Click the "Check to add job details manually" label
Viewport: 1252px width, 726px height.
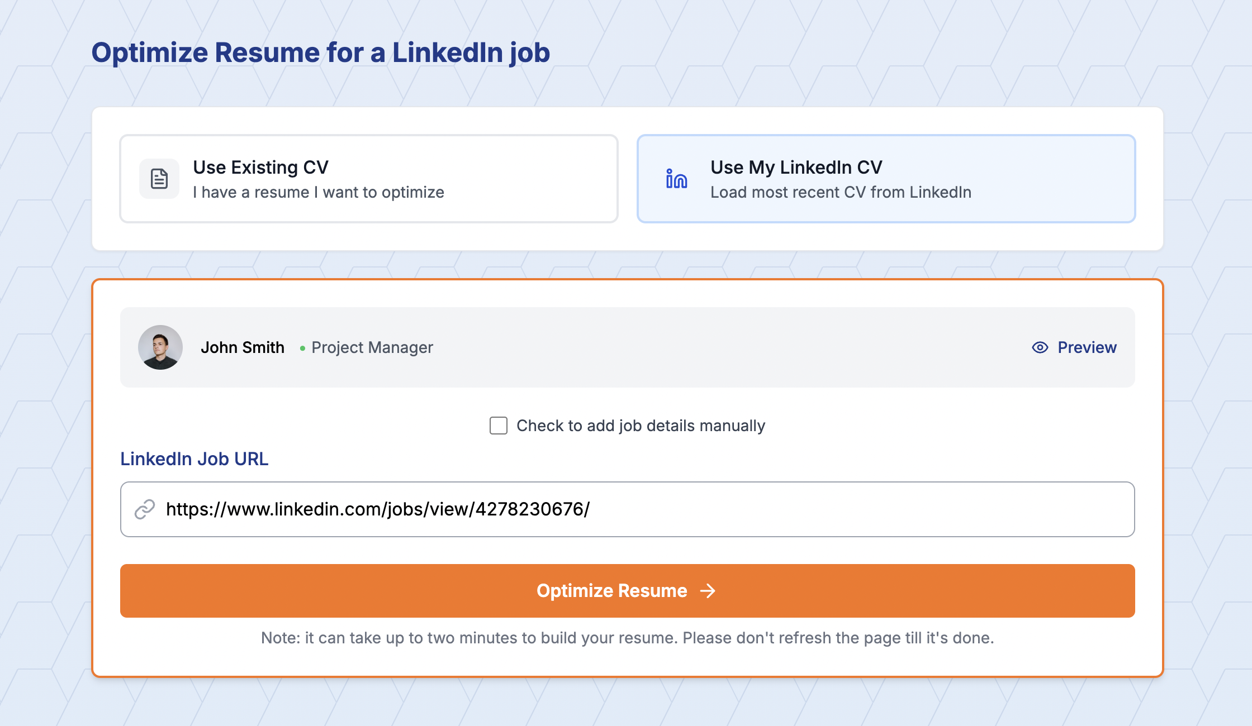[641, 426]
